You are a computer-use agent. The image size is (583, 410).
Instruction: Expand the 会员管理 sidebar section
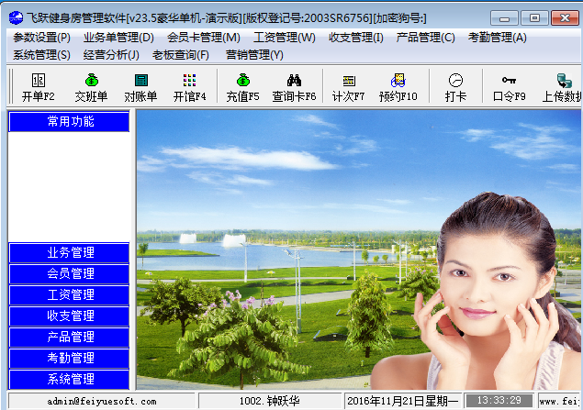pyautogui.click(x=69, y=273)
